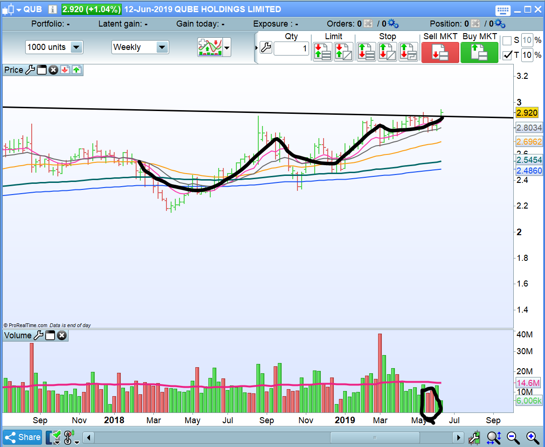Click the third Stop order icon
The width and height of the screenshot is (545, 447).
point(408,52)
